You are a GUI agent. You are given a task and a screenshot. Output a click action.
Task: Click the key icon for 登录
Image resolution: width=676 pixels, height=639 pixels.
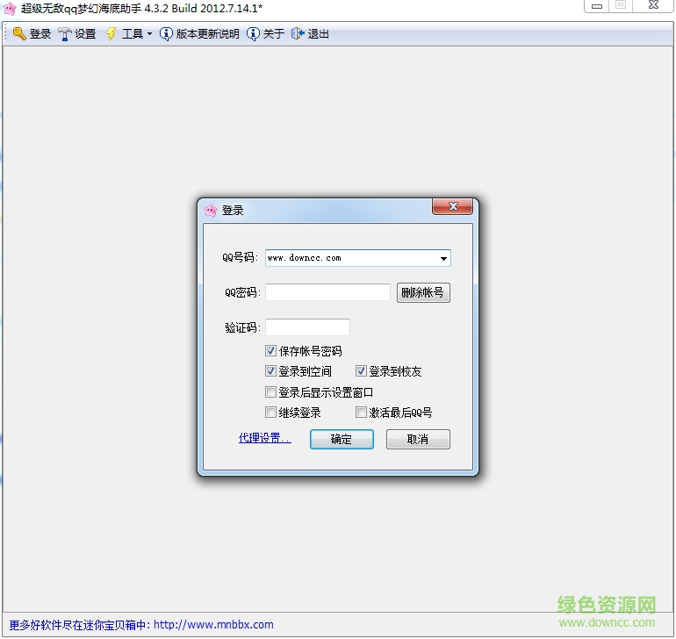19,34
